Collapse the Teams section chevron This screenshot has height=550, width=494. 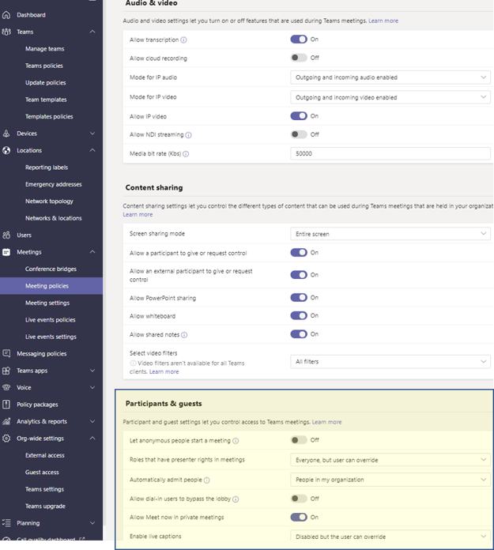pos(92,32)
